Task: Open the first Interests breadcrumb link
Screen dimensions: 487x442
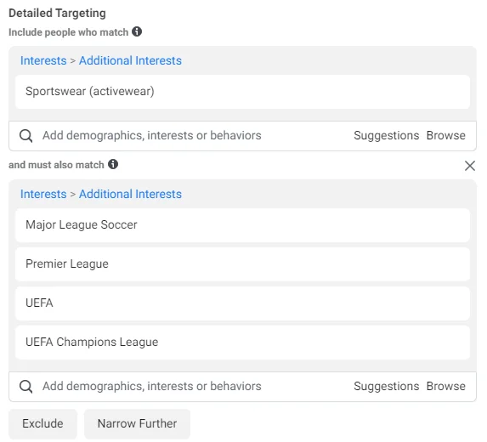Action: 43,60
